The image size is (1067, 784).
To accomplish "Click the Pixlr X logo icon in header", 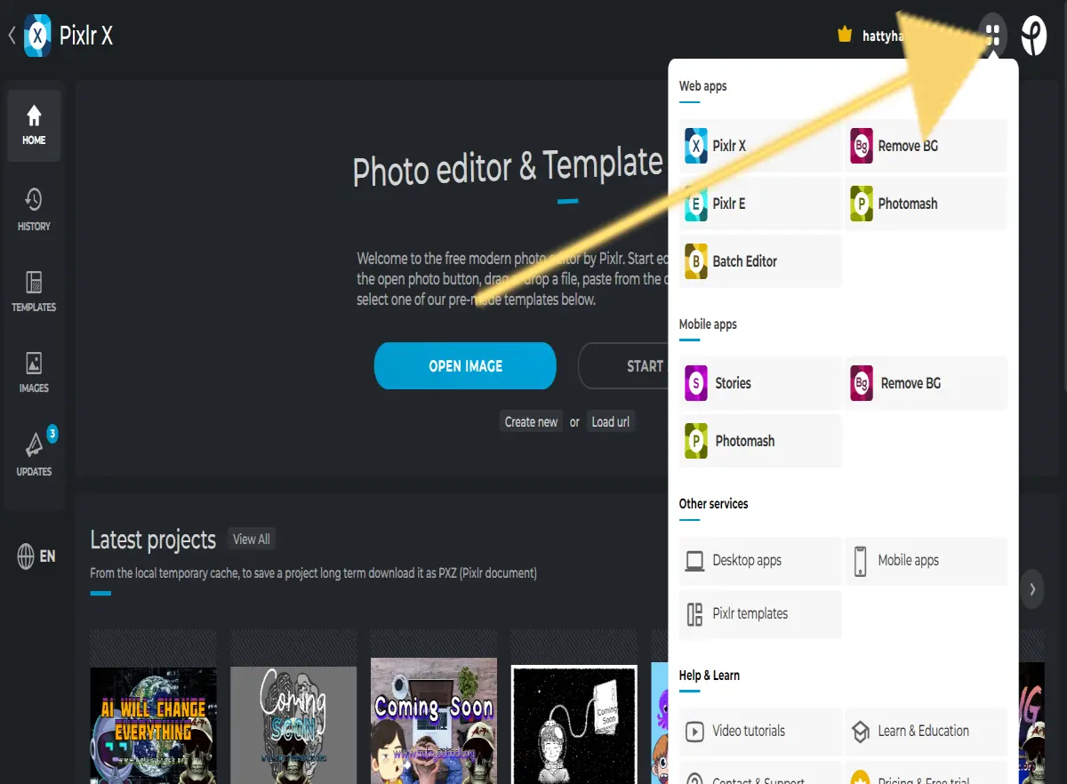I will [x=37, y=36].
